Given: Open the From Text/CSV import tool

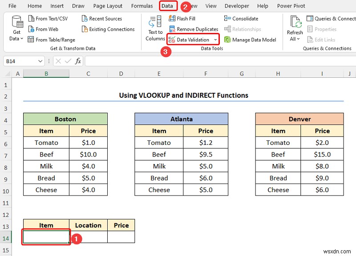Looking at the screenshot, I should 49,18.
